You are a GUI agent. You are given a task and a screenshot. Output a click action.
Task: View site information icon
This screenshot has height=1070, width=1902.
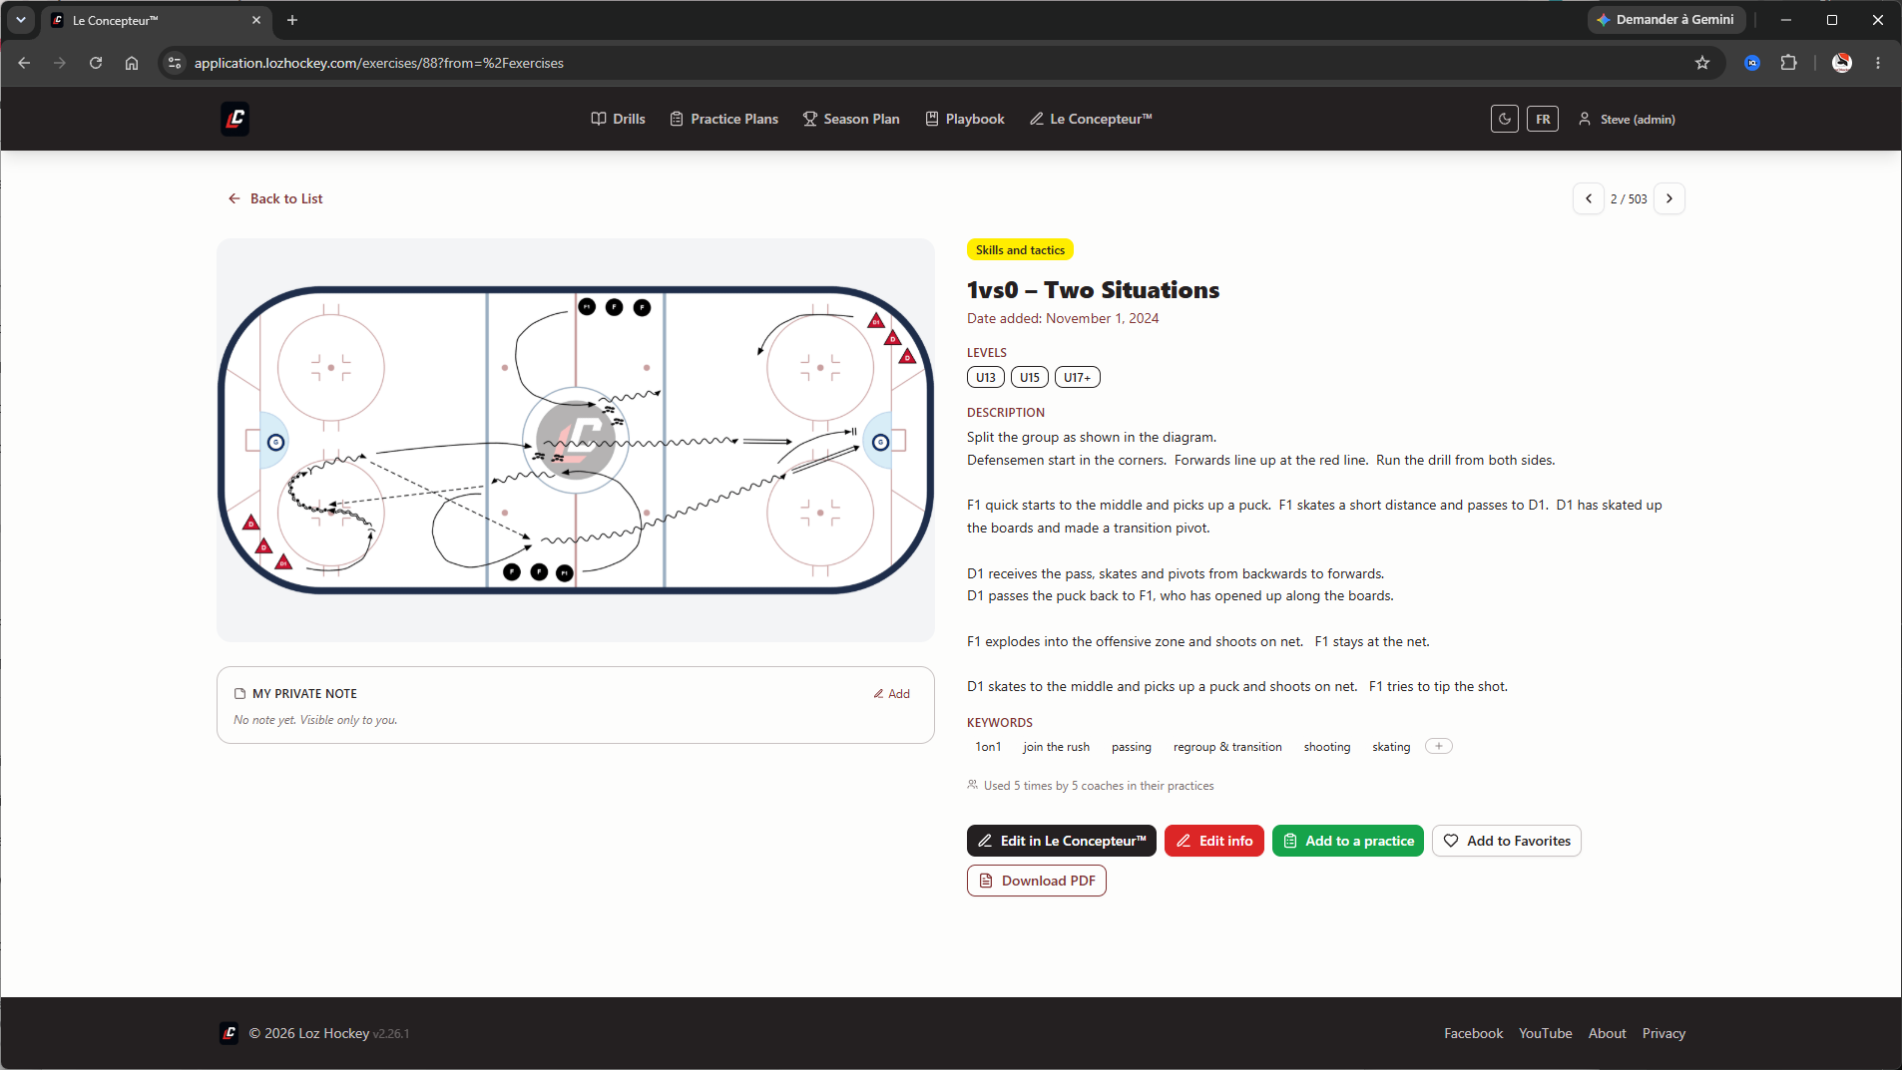(x=175, y=63)
